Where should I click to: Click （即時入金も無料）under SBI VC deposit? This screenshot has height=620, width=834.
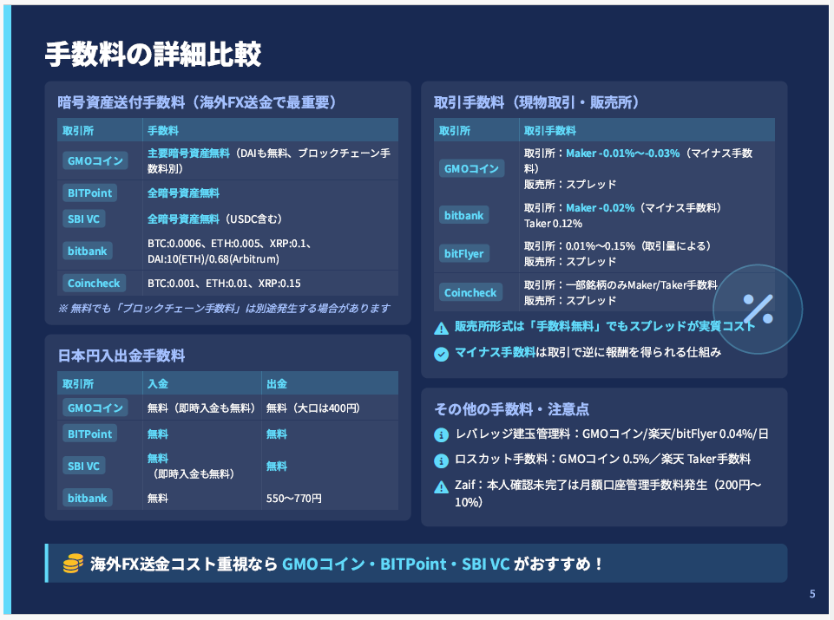[193, 474]
